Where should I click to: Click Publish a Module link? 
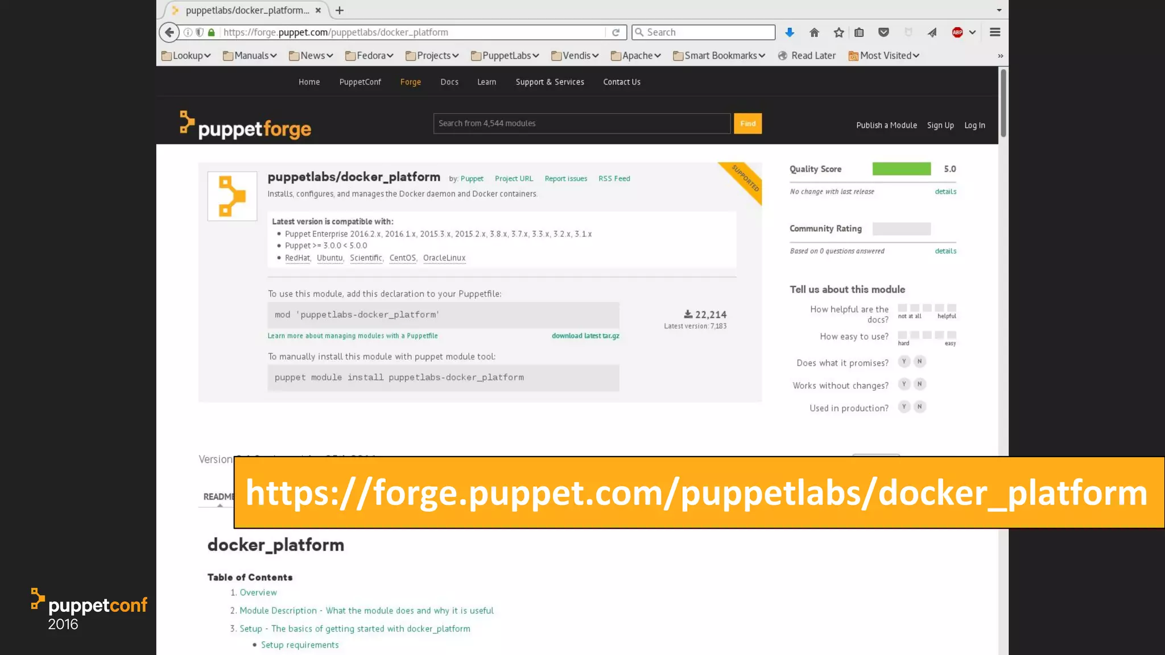click(x=886, y=125)
